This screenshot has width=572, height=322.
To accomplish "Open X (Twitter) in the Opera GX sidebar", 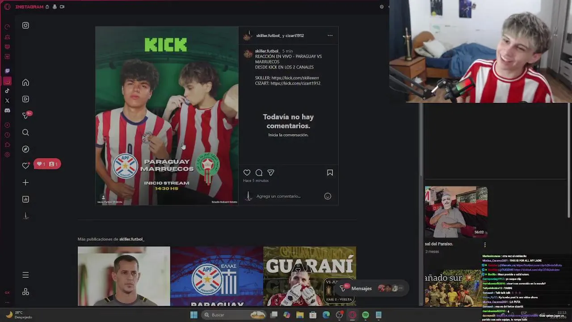I will [x=7, y=101].
